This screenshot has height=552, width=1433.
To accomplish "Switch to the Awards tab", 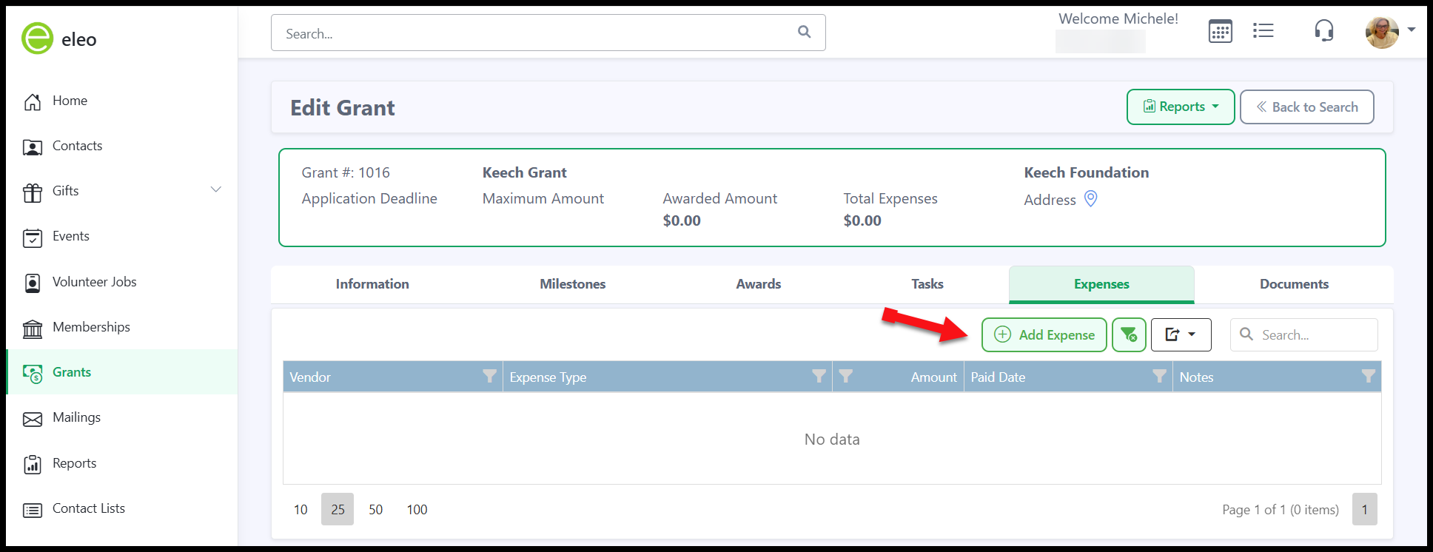I will click(759, 284).
